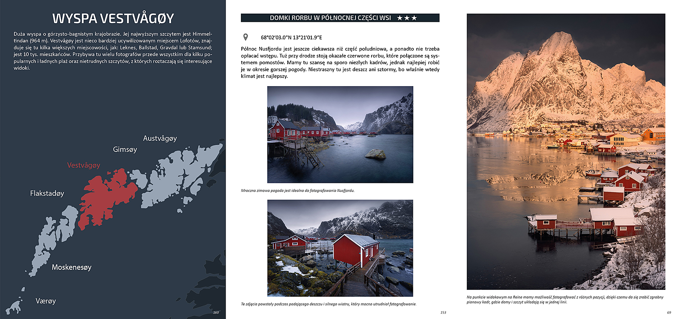Viewport: 679px width, 319px height.
Task: Click page number 153 below the middle page
Action: point(443,313)
